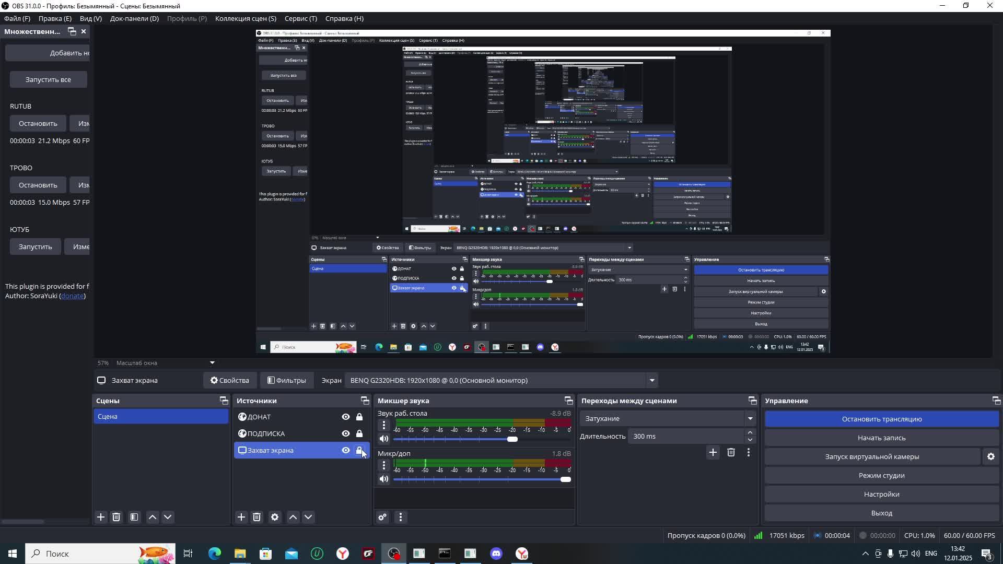Open options menu for Звук раб. стола

tap(384, 425)
